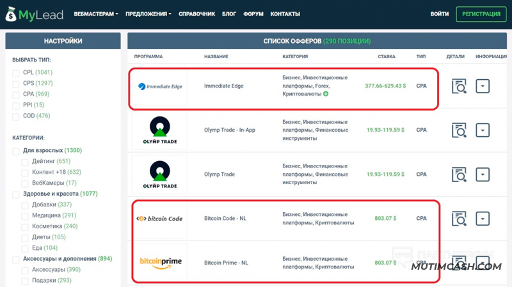The height and width of the screenshot is (287, 512).
Task: Expand information dropdown for Olymp Trade
Action: pos(483,175)
